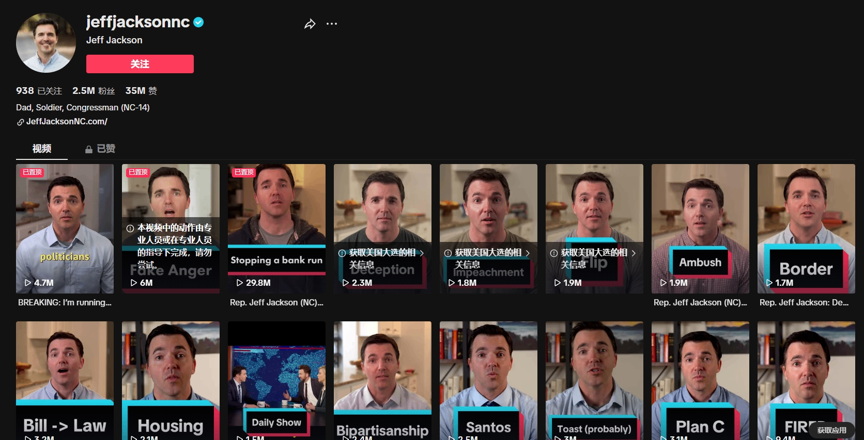Open the Santos video thumbnail

coord(488,381)
